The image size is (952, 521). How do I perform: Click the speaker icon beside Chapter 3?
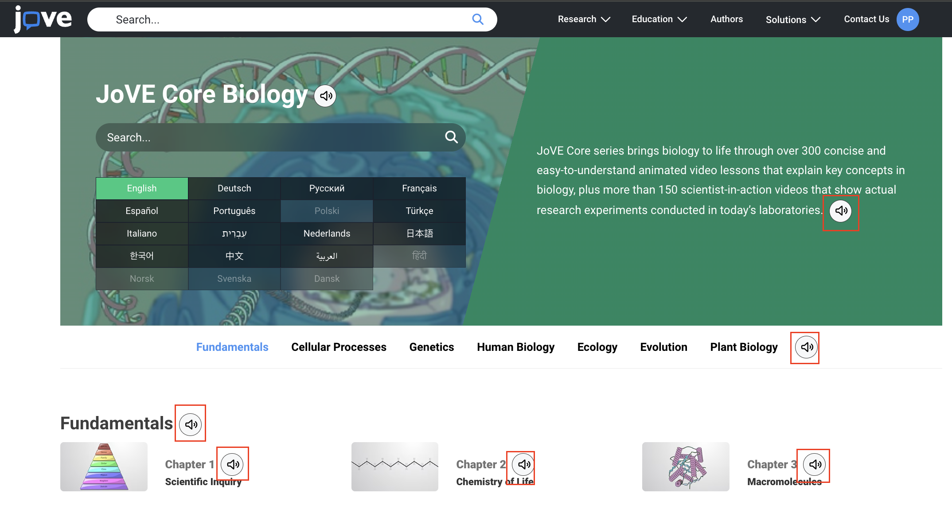point(814,464)
